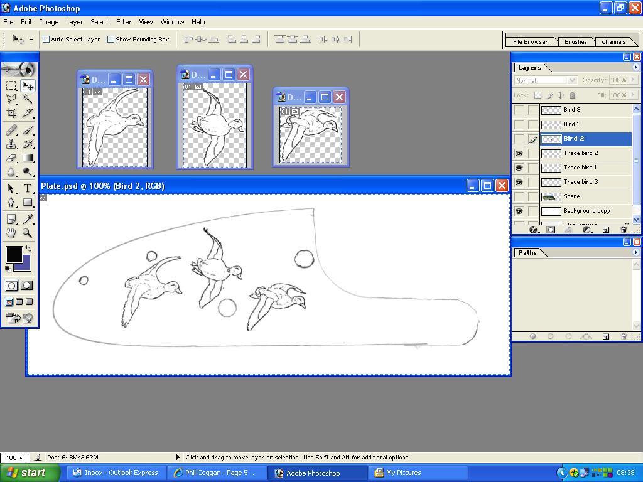Image resolution: width=643 pixels, height=482 pixels.
Task: Select the Path Selection tool
Action: [11, 188]
